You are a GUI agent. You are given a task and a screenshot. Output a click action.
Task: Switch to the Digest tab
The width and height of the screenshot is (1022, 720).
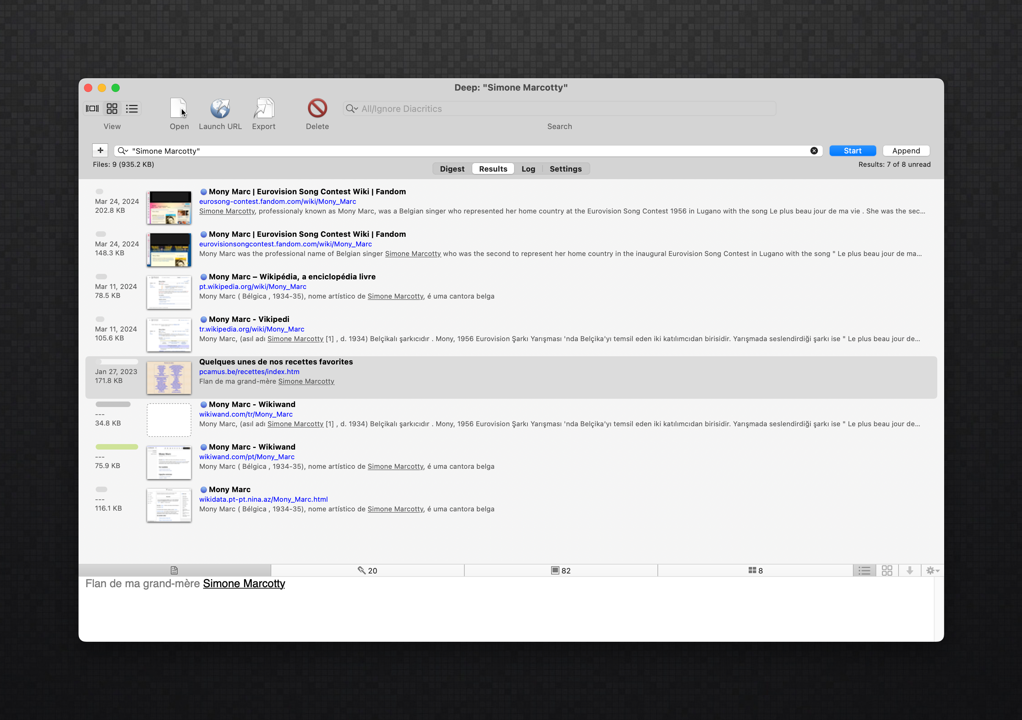pyautogui.click(x=452, y=169)
